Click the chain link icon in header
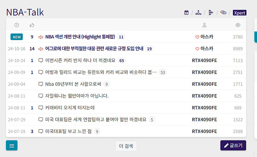Viewport: 257px width, 157px height. pyautogui.click(x=223, y=12)
